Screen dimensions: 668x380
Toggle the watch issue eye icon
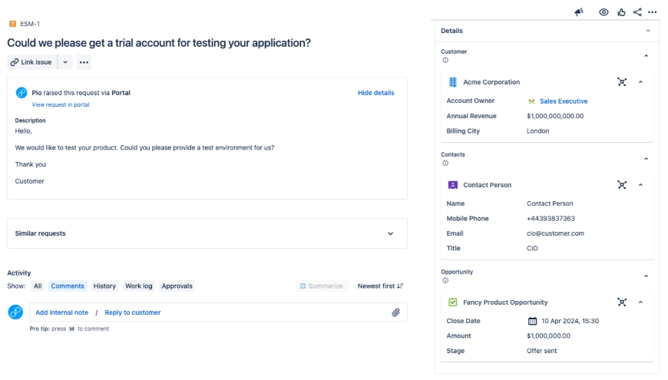(x=604, y=12)
